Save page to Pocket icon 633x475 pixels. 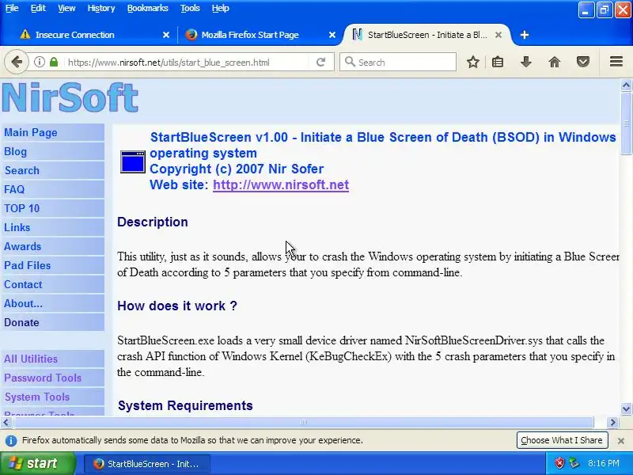(582, 63)
